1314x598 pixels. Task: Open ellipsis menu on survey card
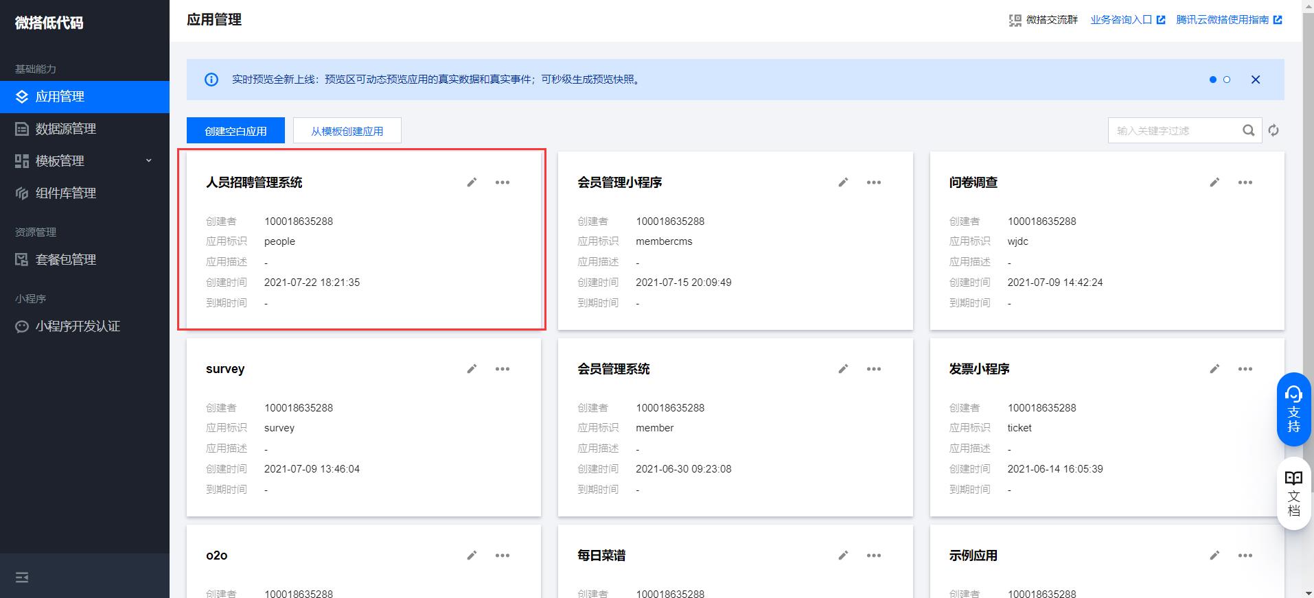[x=503, y=369]
